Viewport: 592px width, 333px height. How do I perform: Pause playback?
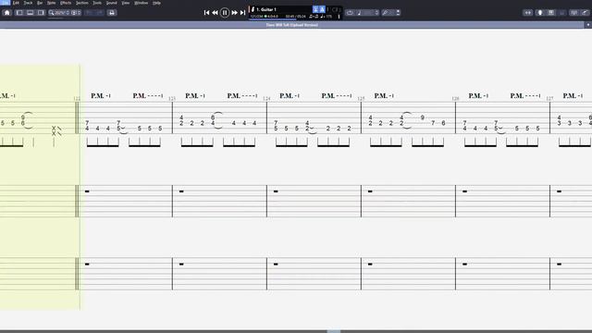point(225,12)
